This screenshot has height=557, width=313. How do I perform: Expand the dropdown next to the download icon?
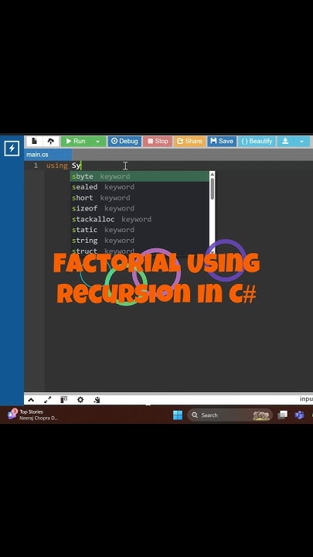point(302,141)
